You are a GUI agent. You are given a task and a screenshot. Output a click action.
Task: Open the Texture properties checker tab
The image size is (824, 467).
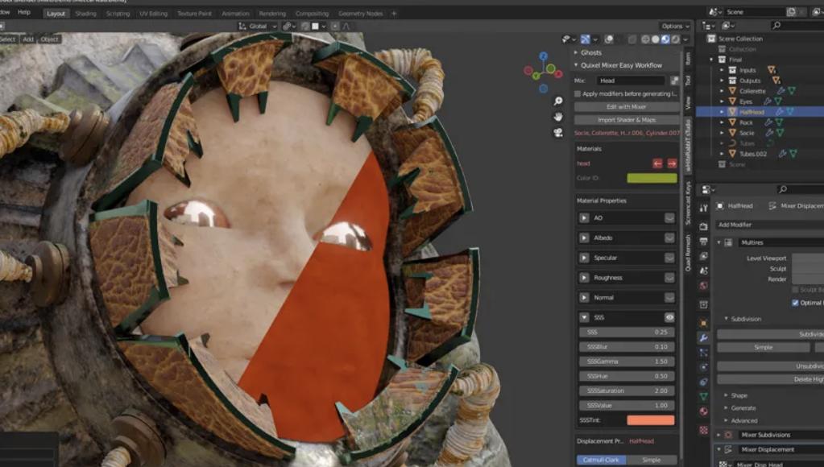pyautogui.click(x=704, y=430)
